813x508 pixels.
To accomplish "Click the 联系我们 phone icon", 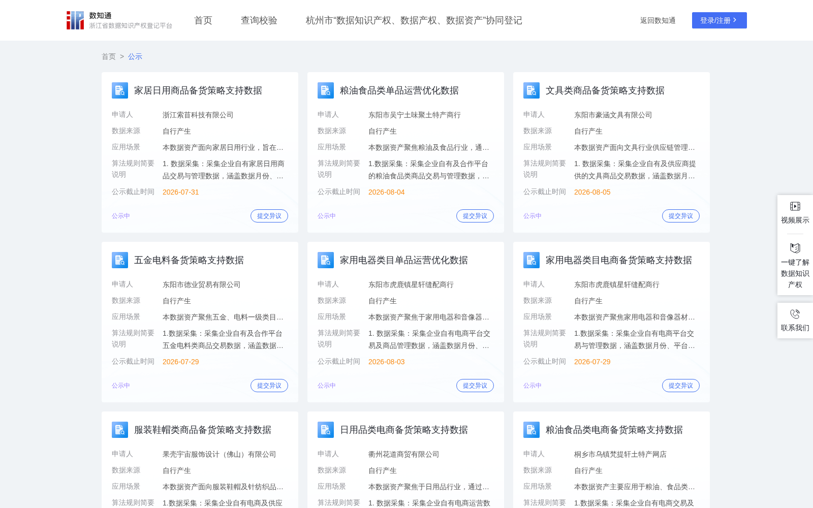I will [795, 314].
